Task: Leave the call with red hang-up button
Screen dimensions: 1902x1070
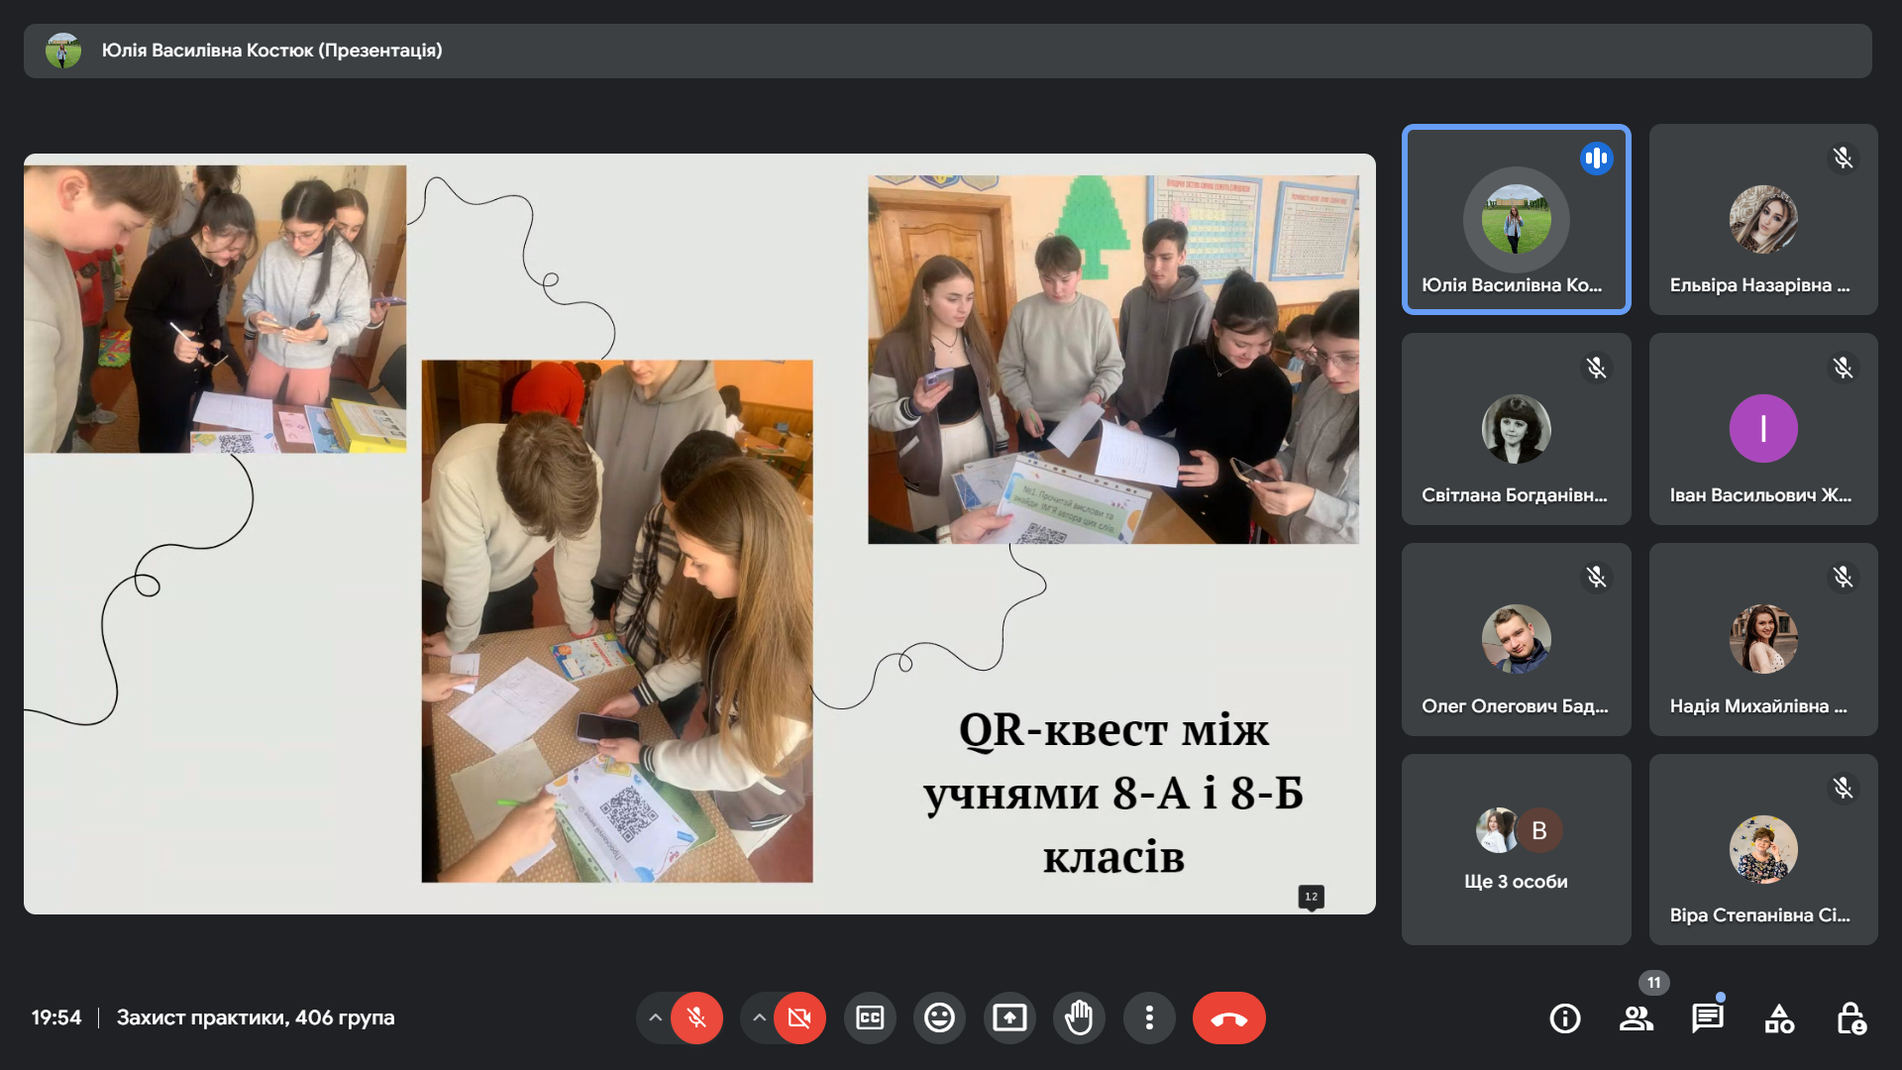Action: 1229,1017
